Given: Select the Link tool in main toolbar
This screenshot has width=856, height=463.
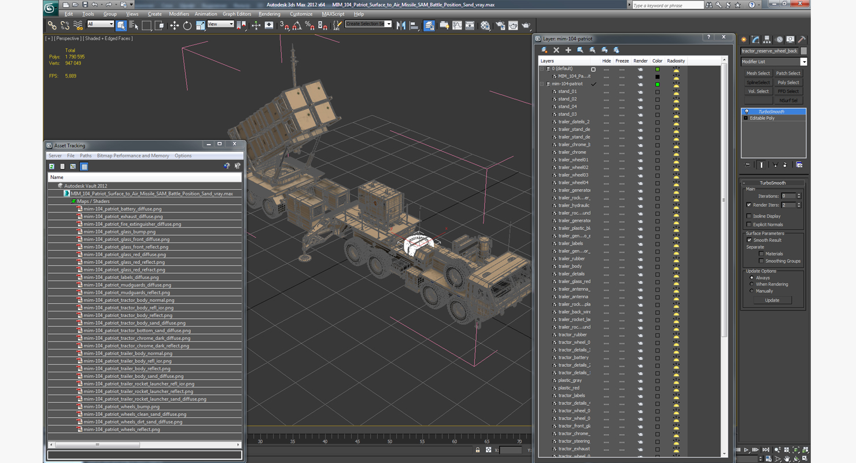Looking at the screenshot, I should tap(52, 25).
